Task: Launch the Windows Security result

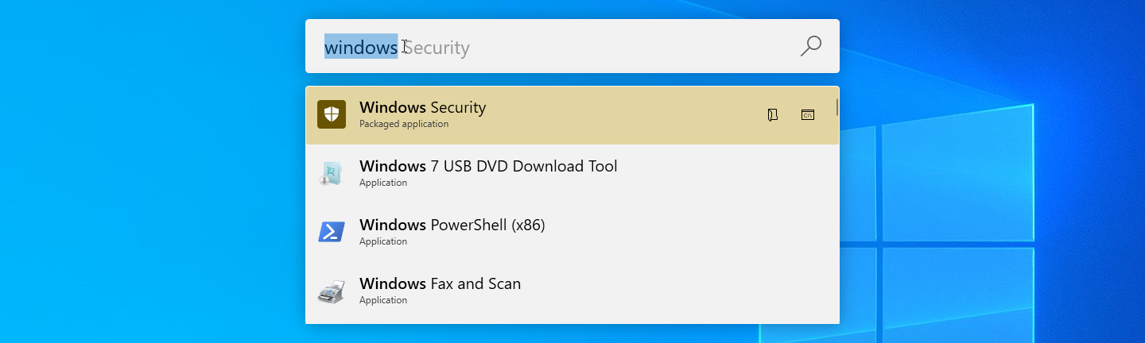Action: 572,115
